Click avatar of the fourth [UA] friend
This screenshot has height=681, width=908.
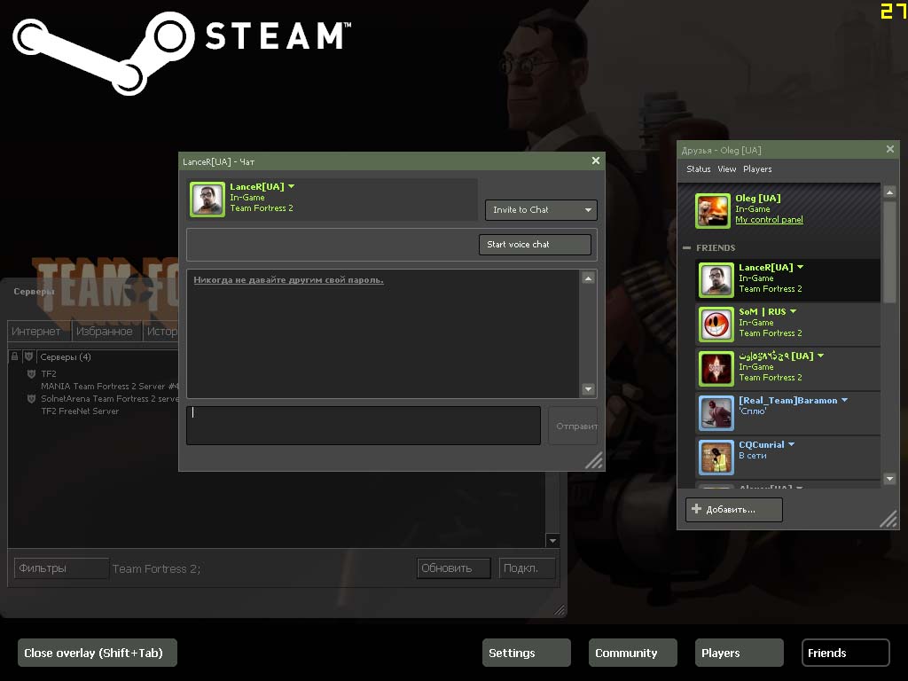pyautogui.click(x=716, y=369)
